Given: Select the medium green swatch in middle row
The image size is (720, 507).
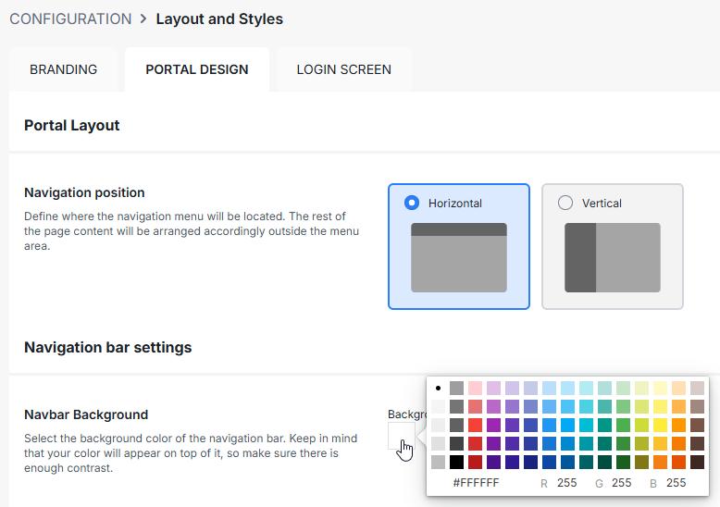Looking at the screenshot, I should (623, 425).
